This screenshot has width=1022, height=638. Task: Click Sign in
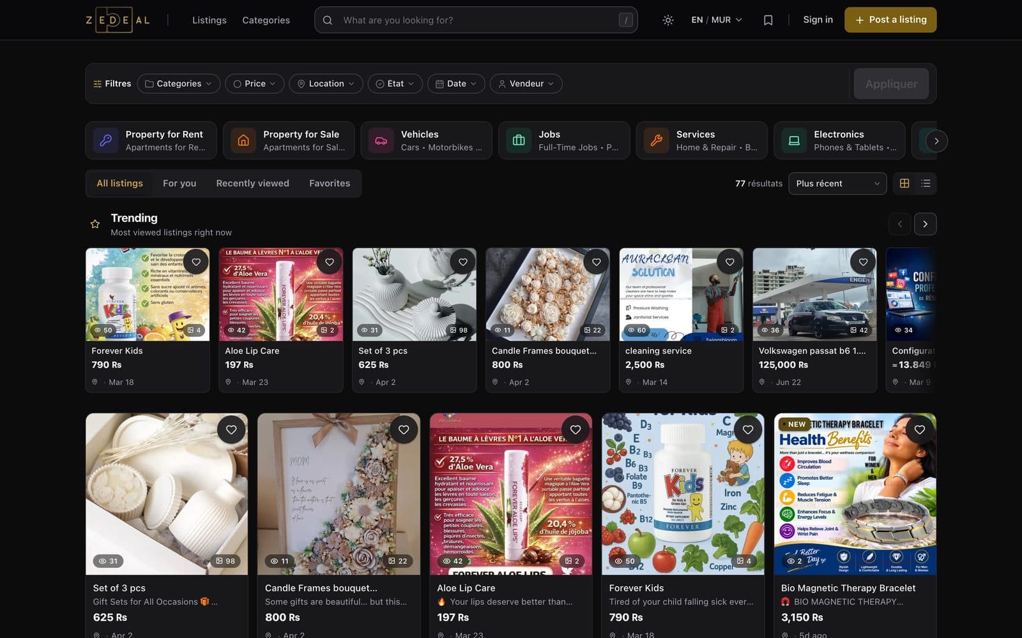(x=818, y=20)
